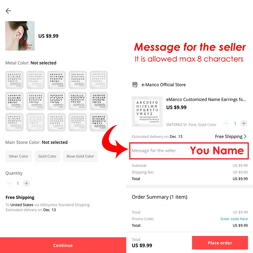253x253 pixels.
Task: Decrease the order item quantity with the minus button
Action: pos(227,123)
